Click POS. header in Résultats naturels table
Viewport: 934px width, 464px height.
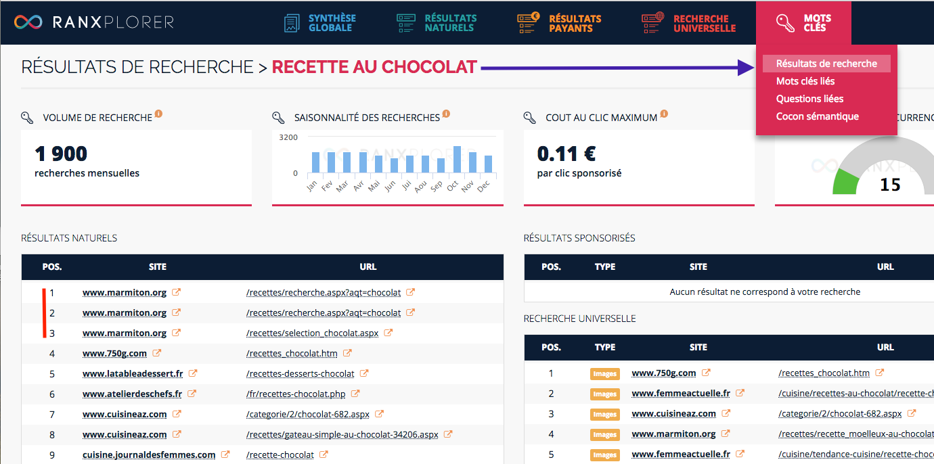52,267
